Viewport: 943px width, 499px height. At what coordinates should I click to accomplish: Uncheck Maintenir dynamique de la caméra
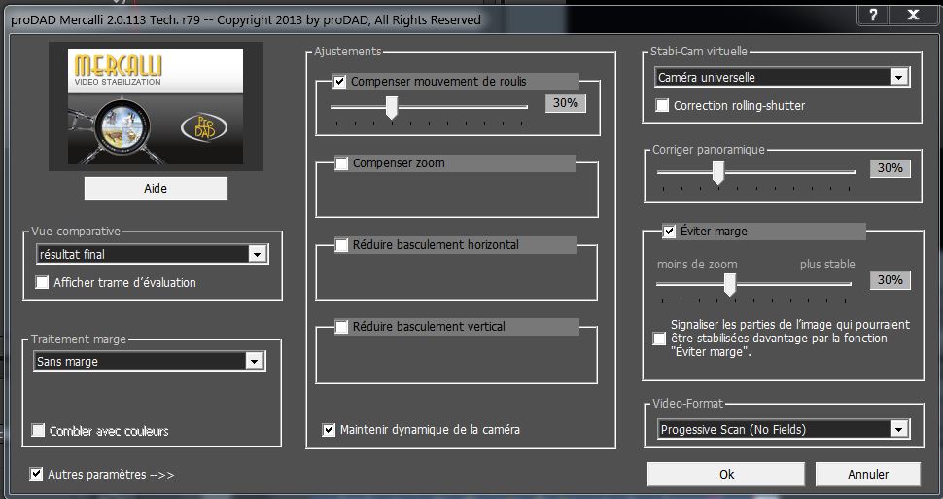point(329,430)
